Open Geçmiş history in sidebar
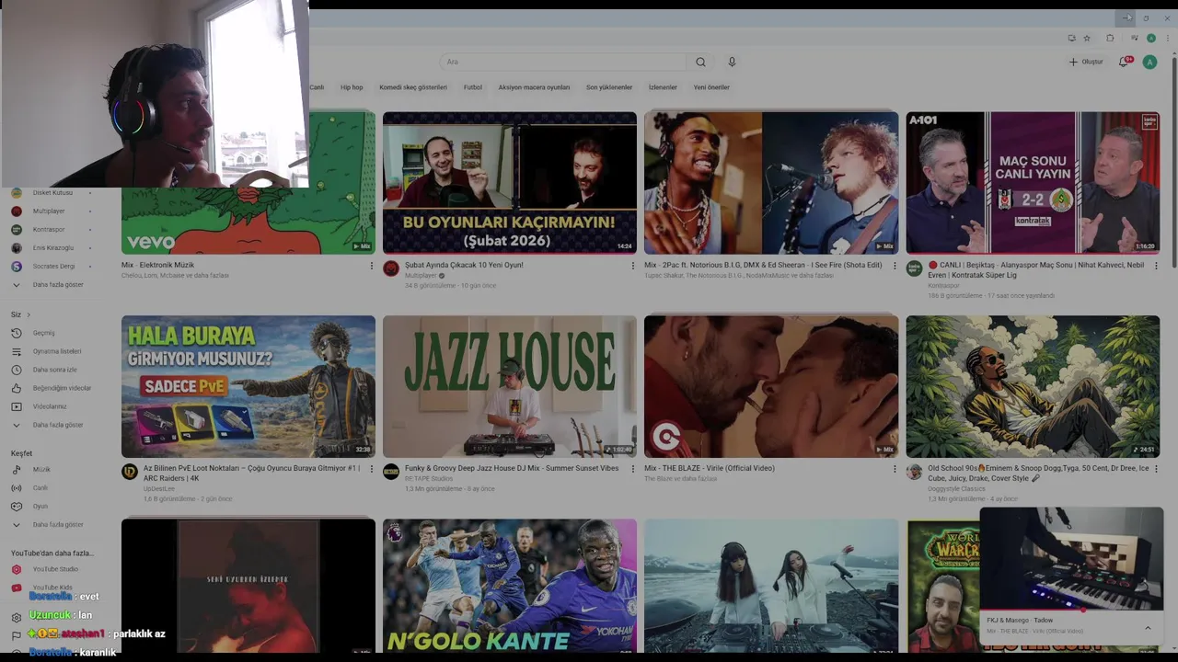The image size is (1178, 662). click(x=46, y=333)
